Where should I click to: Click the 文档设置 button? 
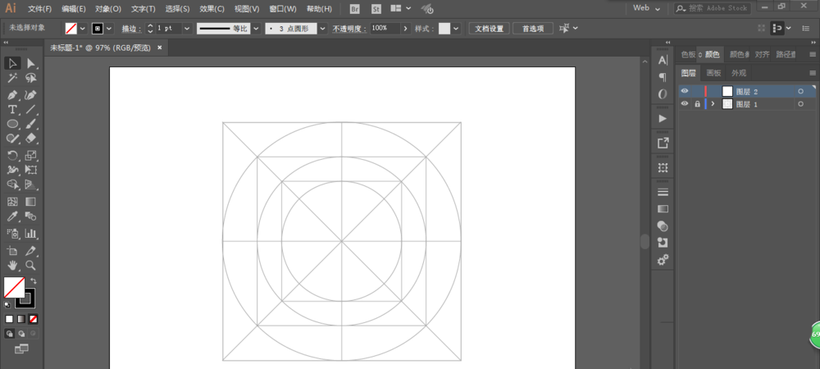click(490, 28)
